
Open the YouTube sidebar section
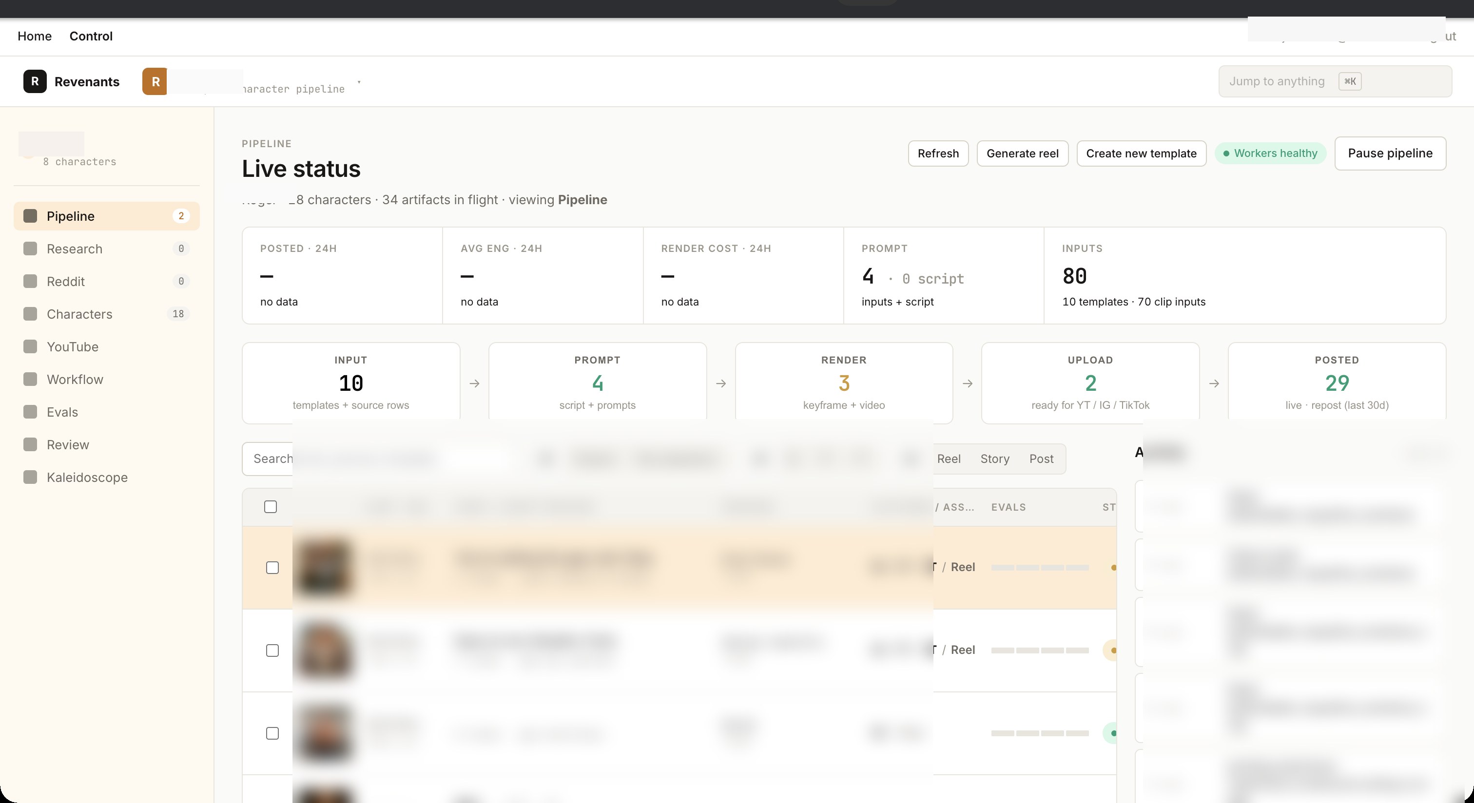point(106,346)
